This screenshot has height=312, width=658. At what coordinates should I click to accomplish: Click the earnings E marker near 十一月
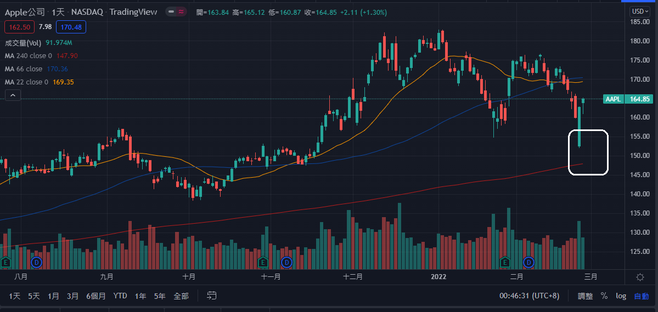263,263
